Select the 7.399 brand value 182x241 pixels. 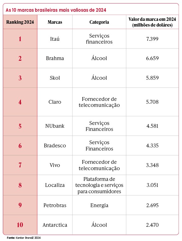coord(152,39)
